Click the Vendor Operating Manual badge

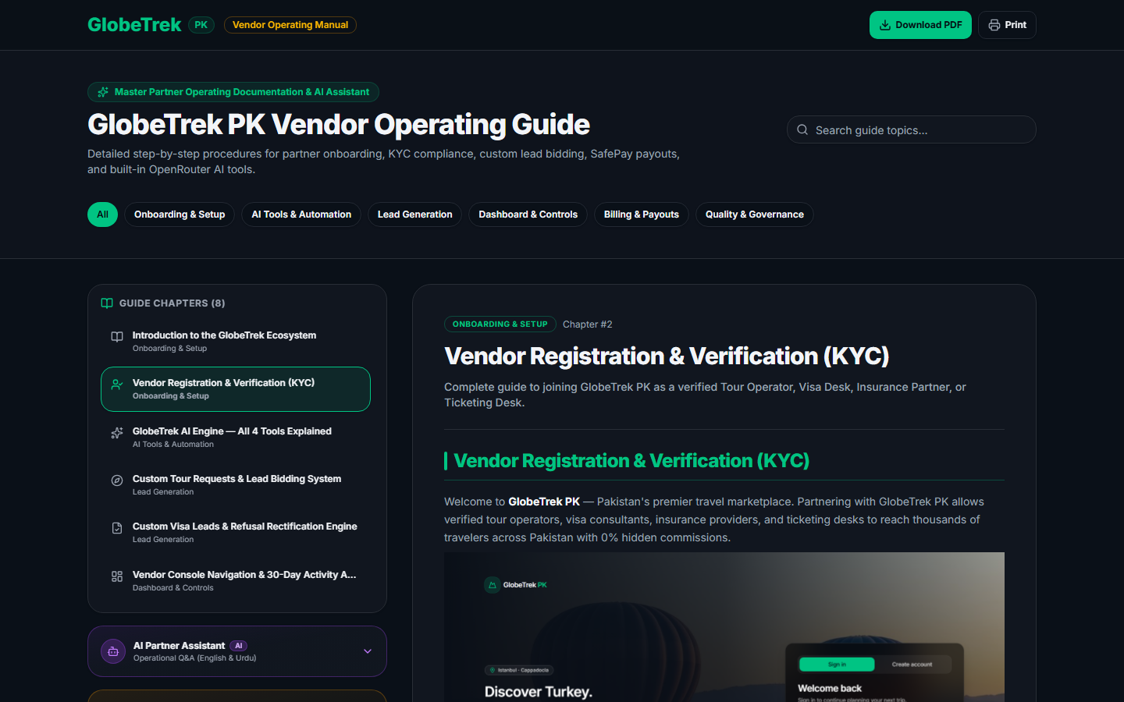point(290,25)
